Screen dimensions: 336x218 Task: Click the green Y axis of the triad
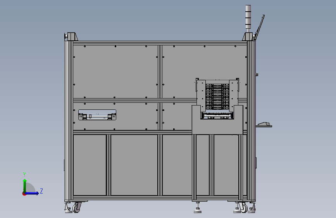coord(25,186)
